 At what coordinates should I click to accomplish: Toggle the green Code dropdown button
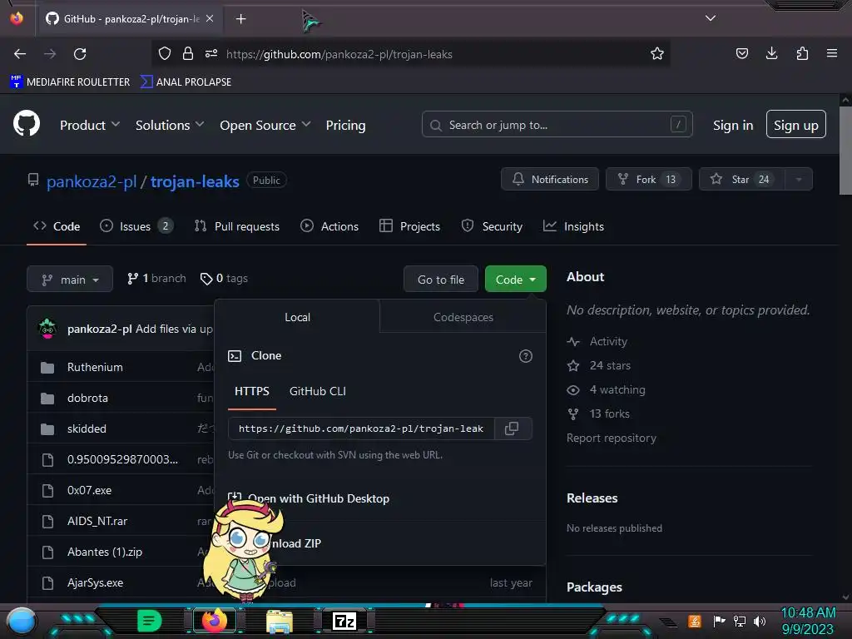pos(515,280)
